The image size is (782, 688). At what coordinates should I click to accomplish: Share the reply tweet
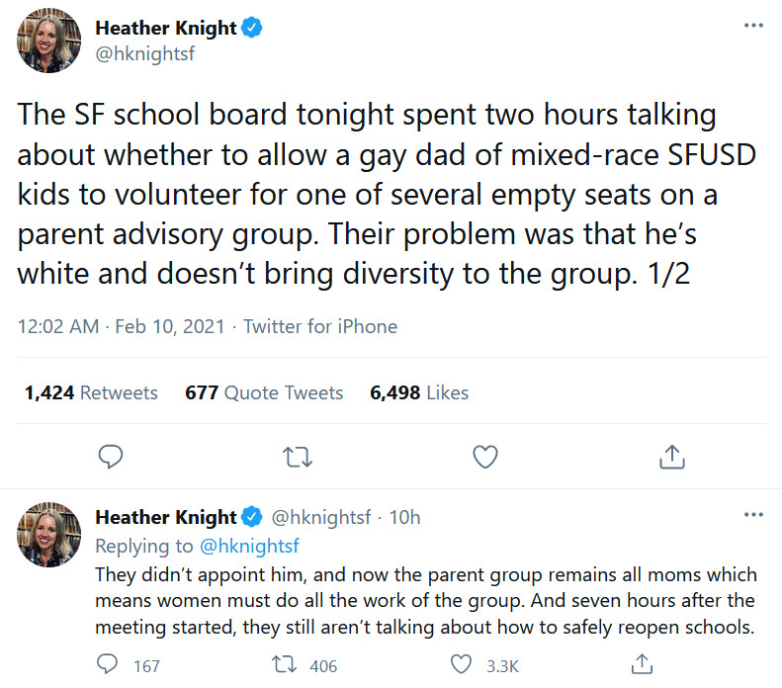click(642, 664)
